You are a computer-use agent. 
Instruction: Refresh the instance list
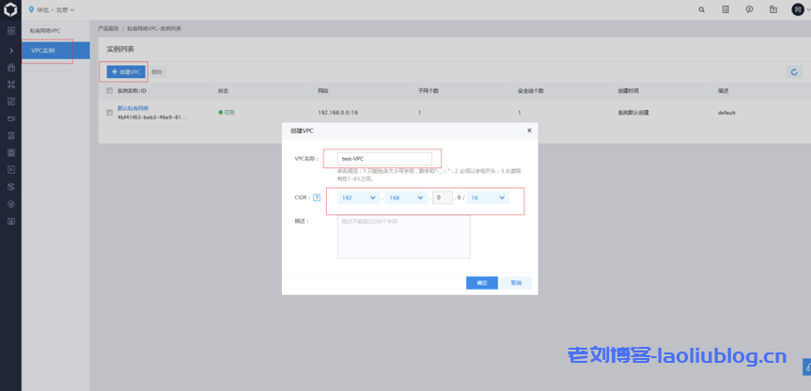[794, 71]
